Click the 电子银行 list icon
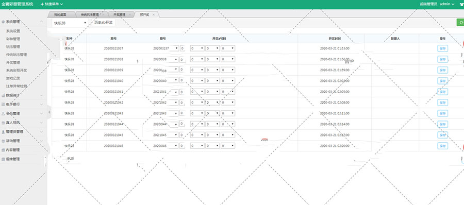This screenshot has width=464, height=205. (3, 105)
